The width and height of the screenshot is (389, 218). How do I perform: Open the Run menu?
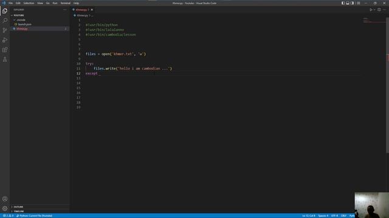55,3
